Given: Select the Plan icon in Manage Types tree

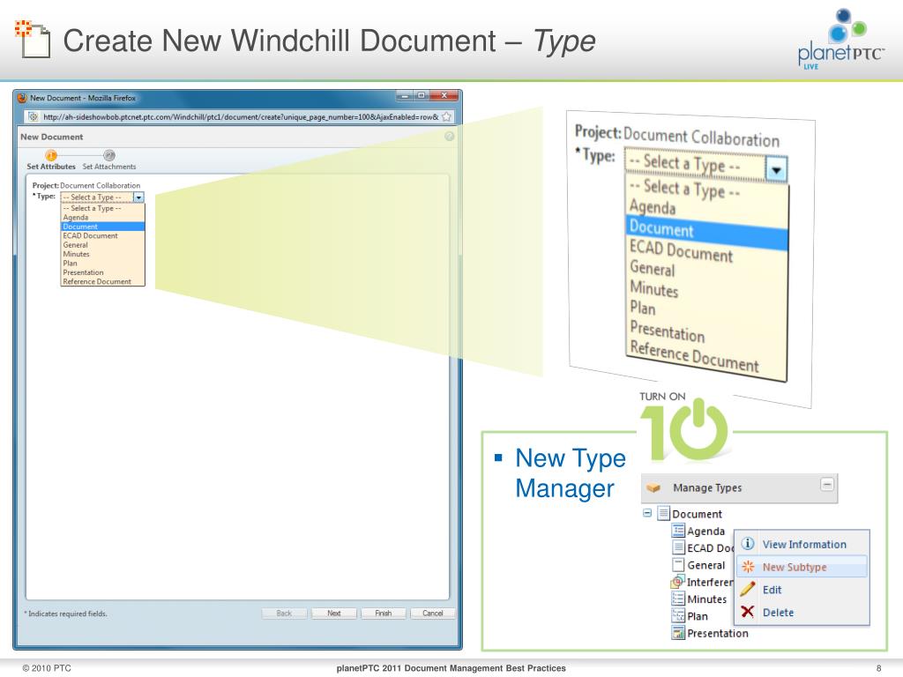Looking at the screenshot, I should pos(678,616).
